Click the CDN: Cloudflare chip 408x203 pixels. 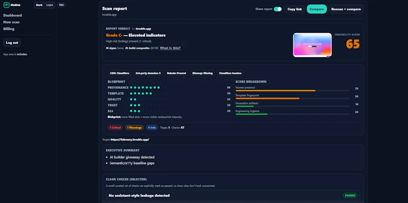(x=119, y=73)
